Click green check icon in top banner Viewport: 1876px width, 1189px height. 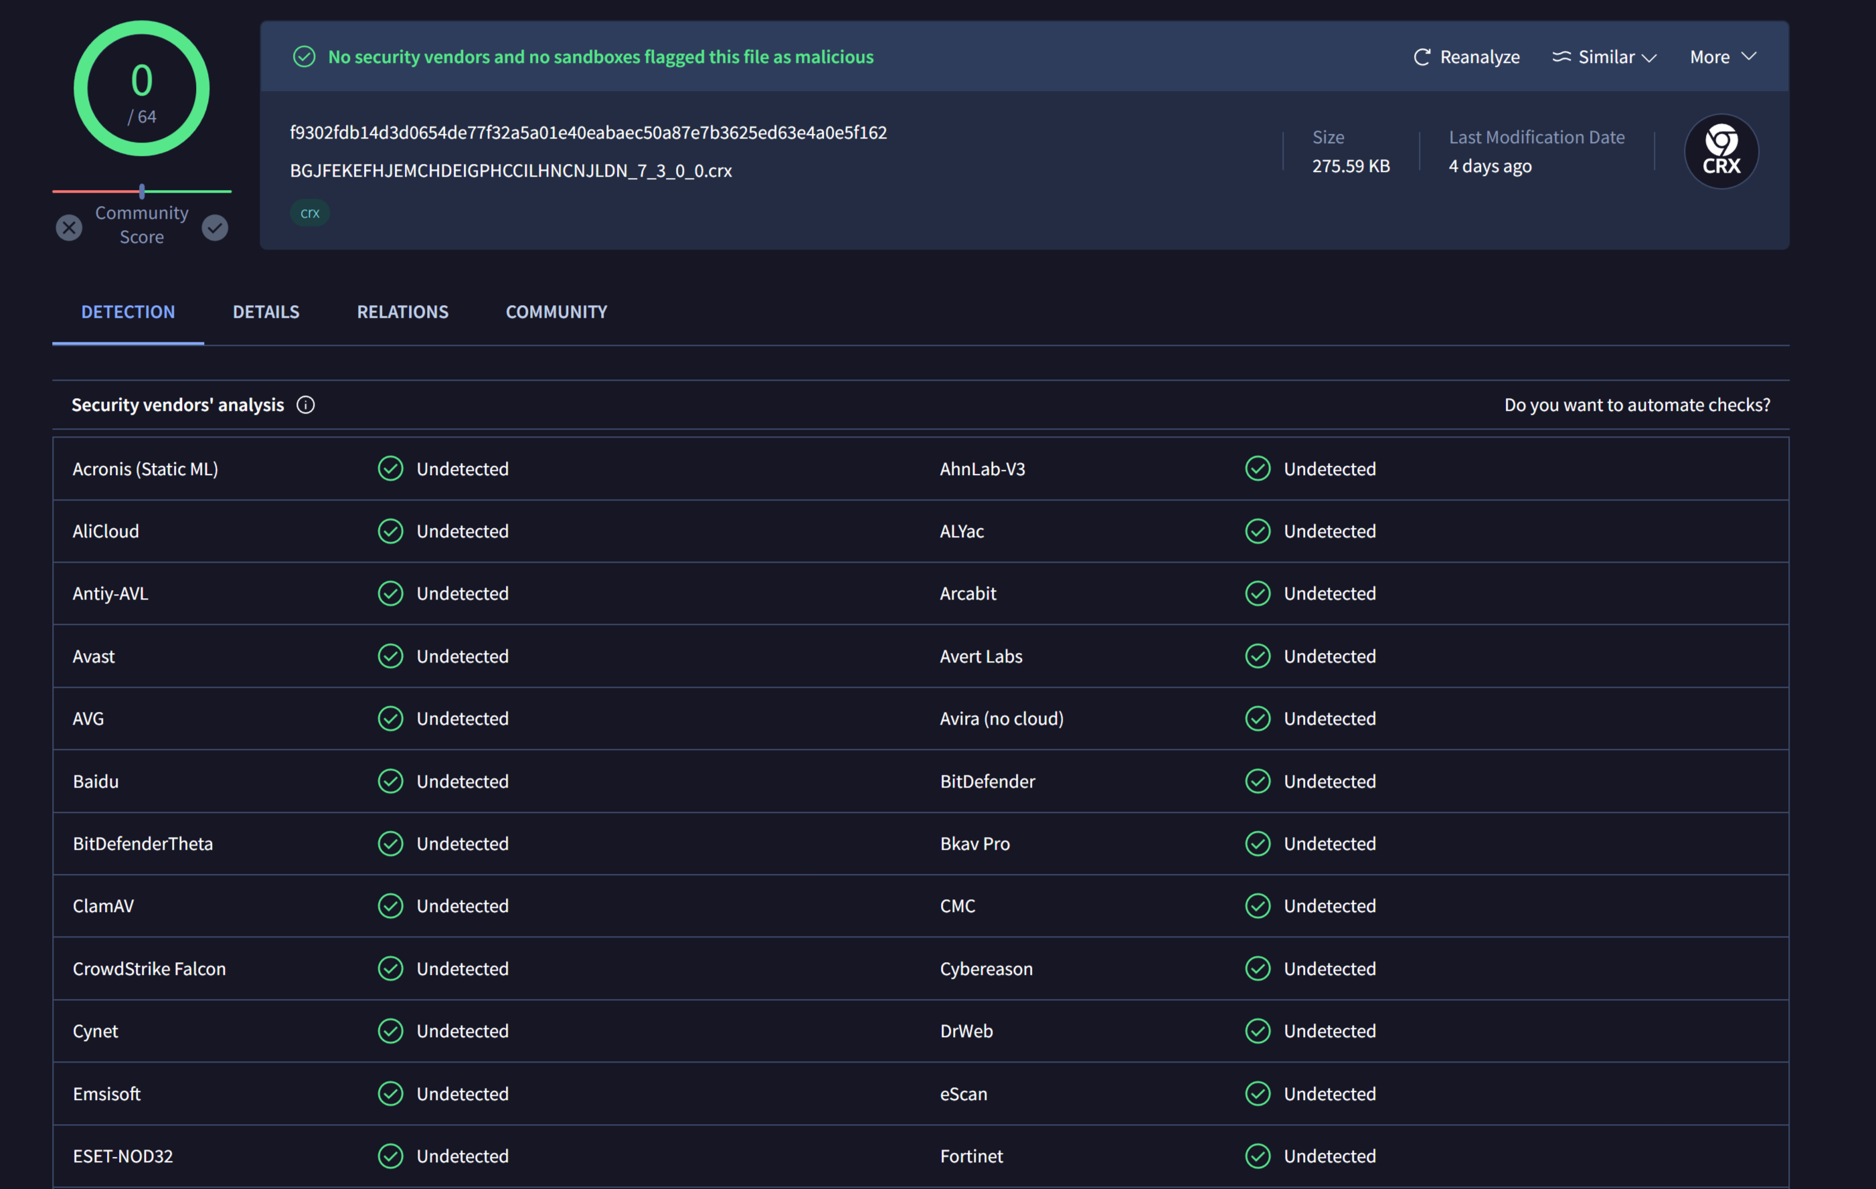[304, 57]
